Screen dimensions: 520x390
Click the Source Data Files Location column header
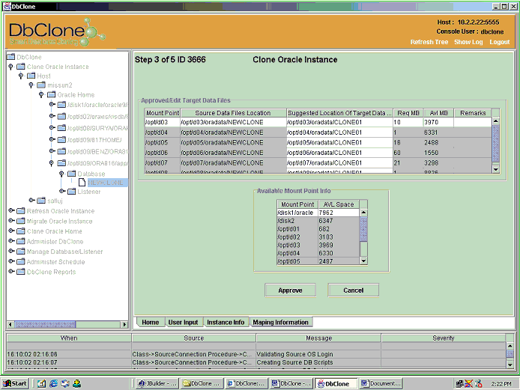(x=233, y=113)
